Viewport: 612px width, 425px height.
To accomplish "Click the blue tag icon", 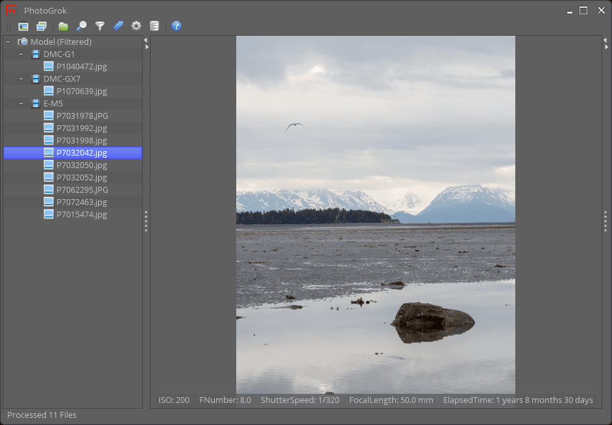I will pyautogui.click(x=117, y=26).
